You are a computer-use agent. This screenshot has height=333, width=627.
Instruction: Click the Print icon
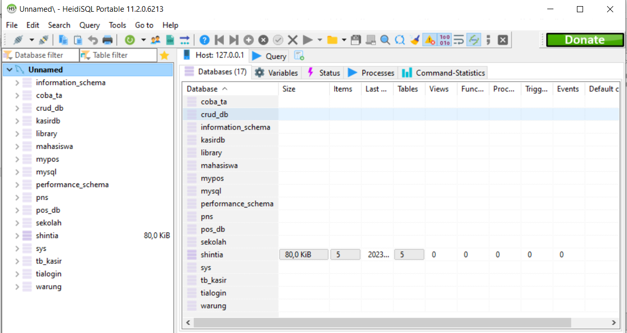coord(107,40)
